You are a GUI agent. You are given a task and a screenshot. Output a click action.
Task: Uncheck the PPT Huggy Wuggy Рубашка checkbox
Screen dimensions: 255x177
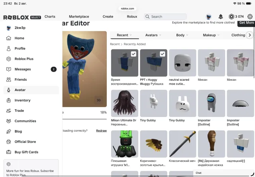pos(163,54)
